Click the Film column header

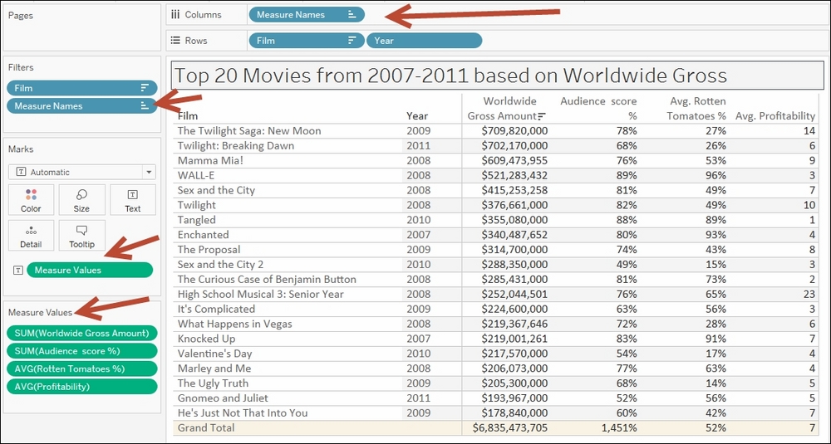[x=188, y=116]
